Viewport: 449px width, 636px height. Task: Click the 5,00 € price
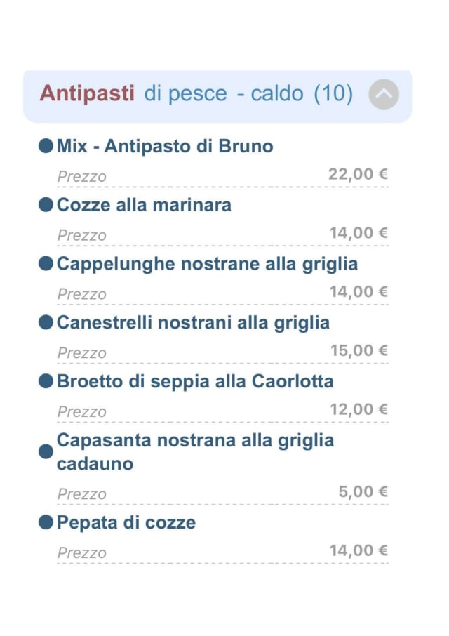(x=363, y=491)
